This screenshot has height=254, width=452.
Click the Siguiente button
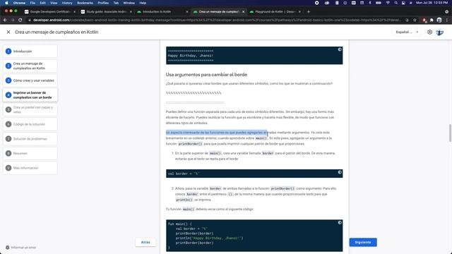[363, 242]
